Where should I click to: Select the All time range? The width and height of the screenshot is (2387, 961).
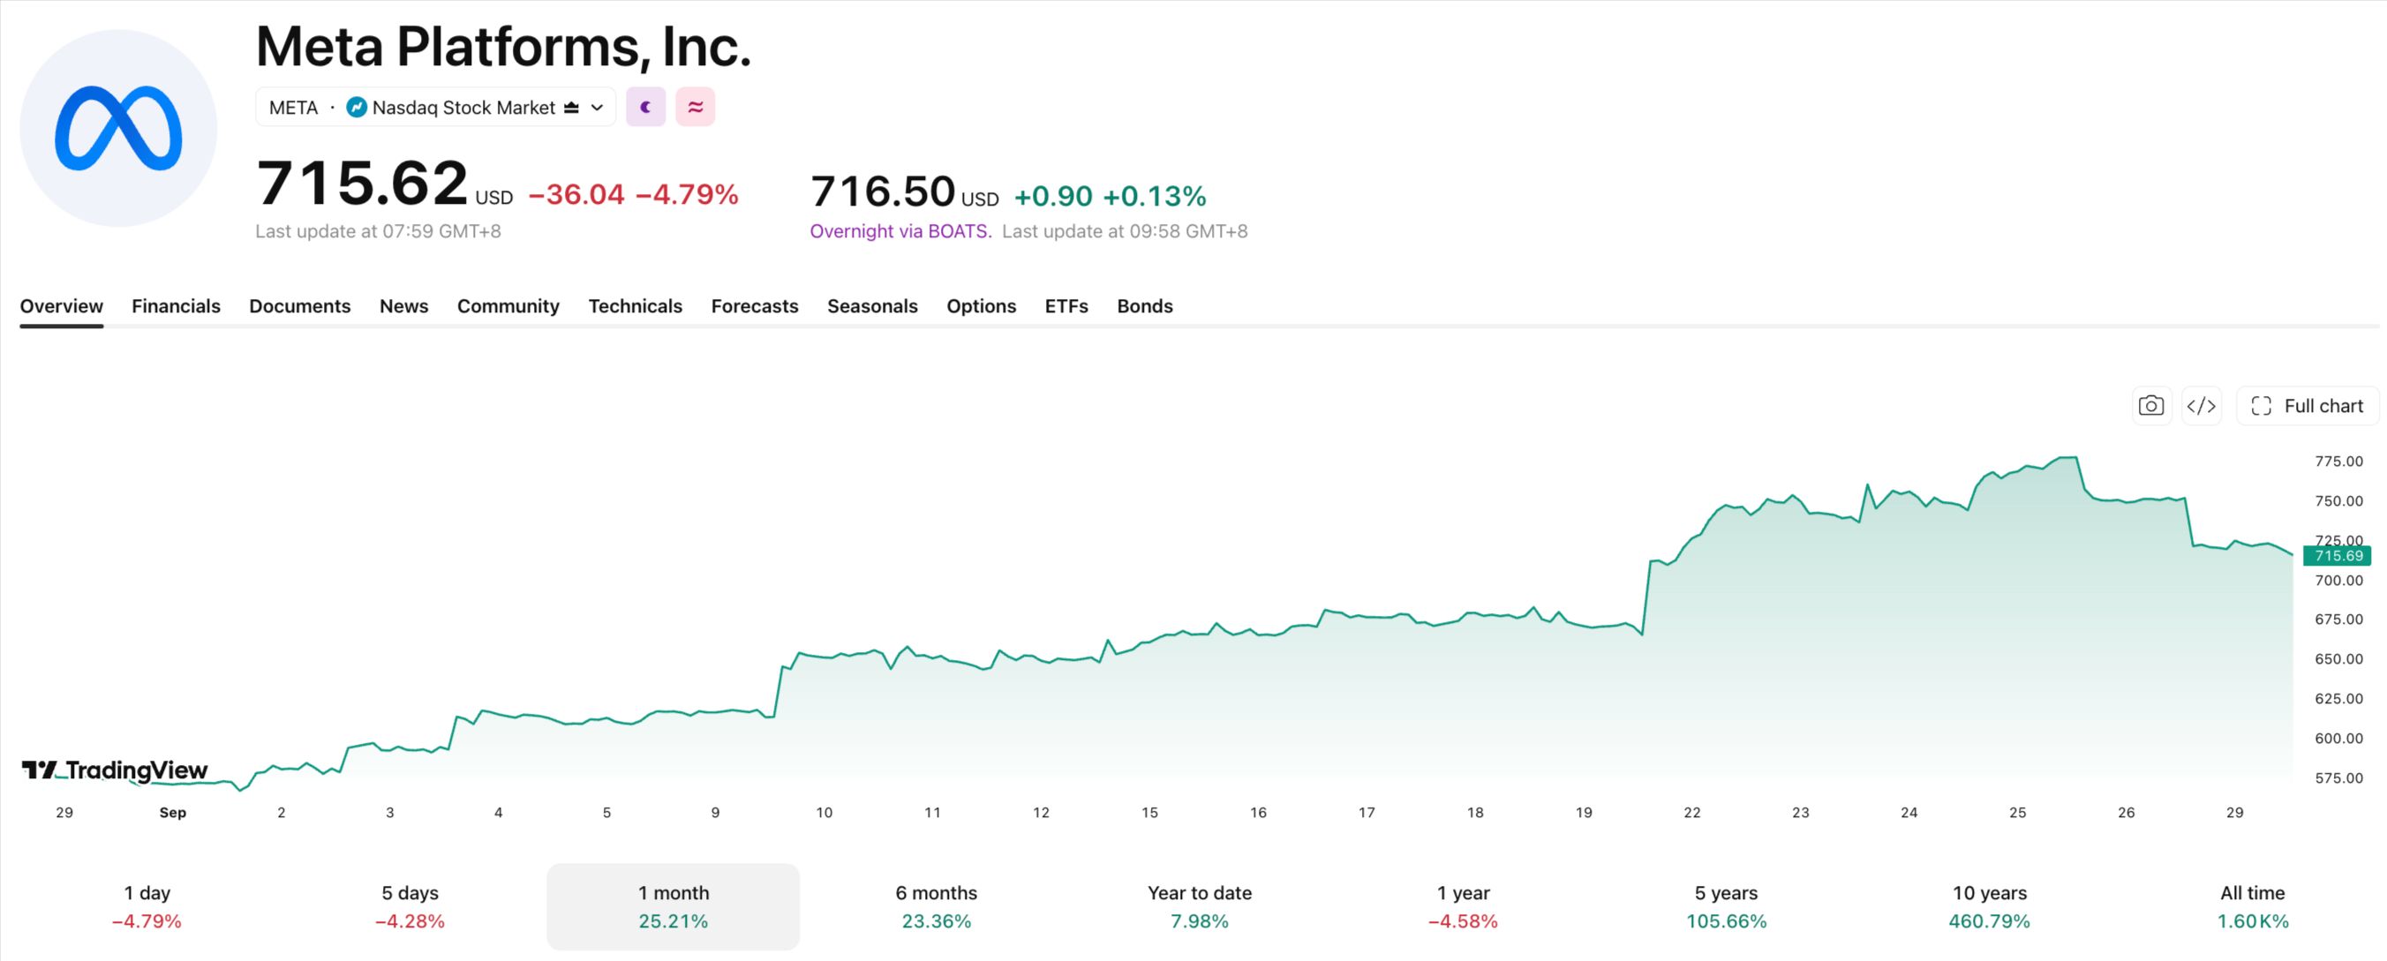pos(2253,906)
